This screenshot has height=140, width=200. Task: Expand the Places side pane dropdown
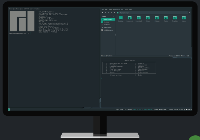coord(114,16)
